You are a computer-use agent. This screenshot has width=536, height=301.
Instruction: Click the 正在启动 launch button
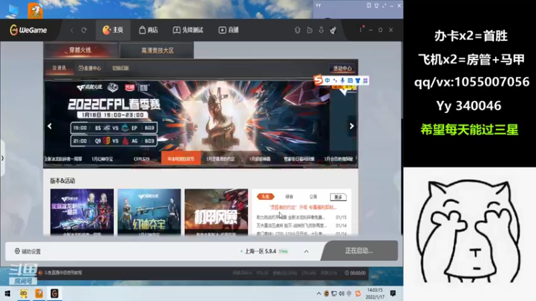359,251
